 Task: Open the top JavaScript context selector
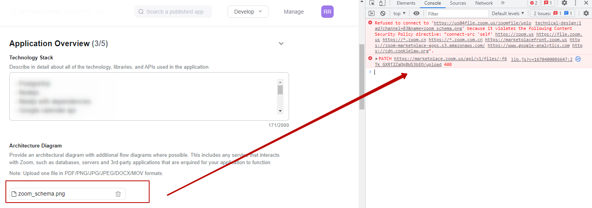[399, 14]
